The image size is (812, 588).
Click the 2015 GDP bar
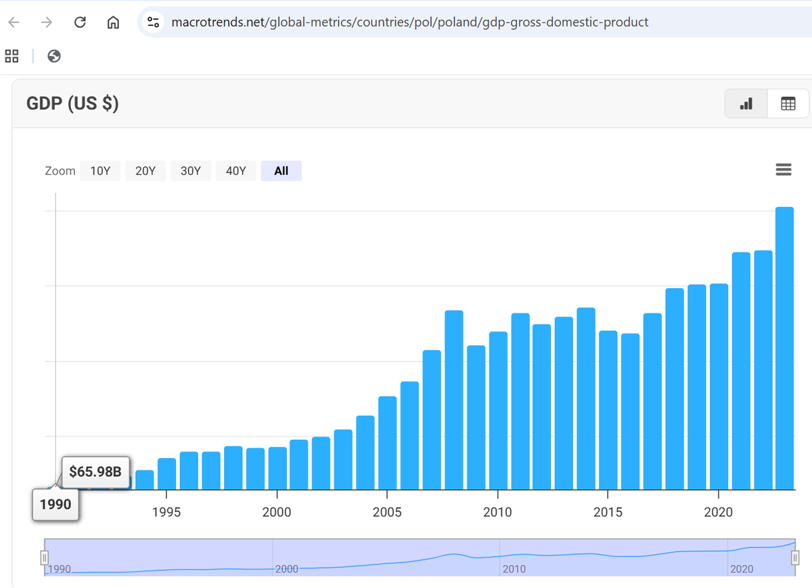pos(608,410)
